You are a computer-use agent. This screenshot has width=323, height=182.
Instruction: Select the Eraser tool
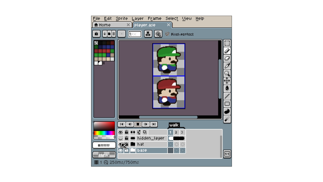[227, 58]
